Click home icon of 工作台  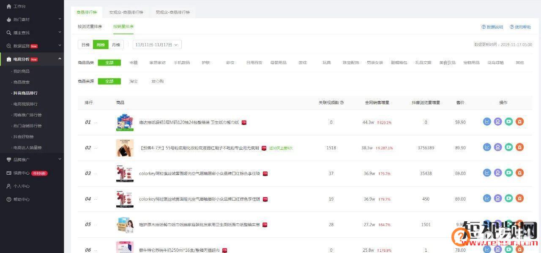click(x=9, y=6)
